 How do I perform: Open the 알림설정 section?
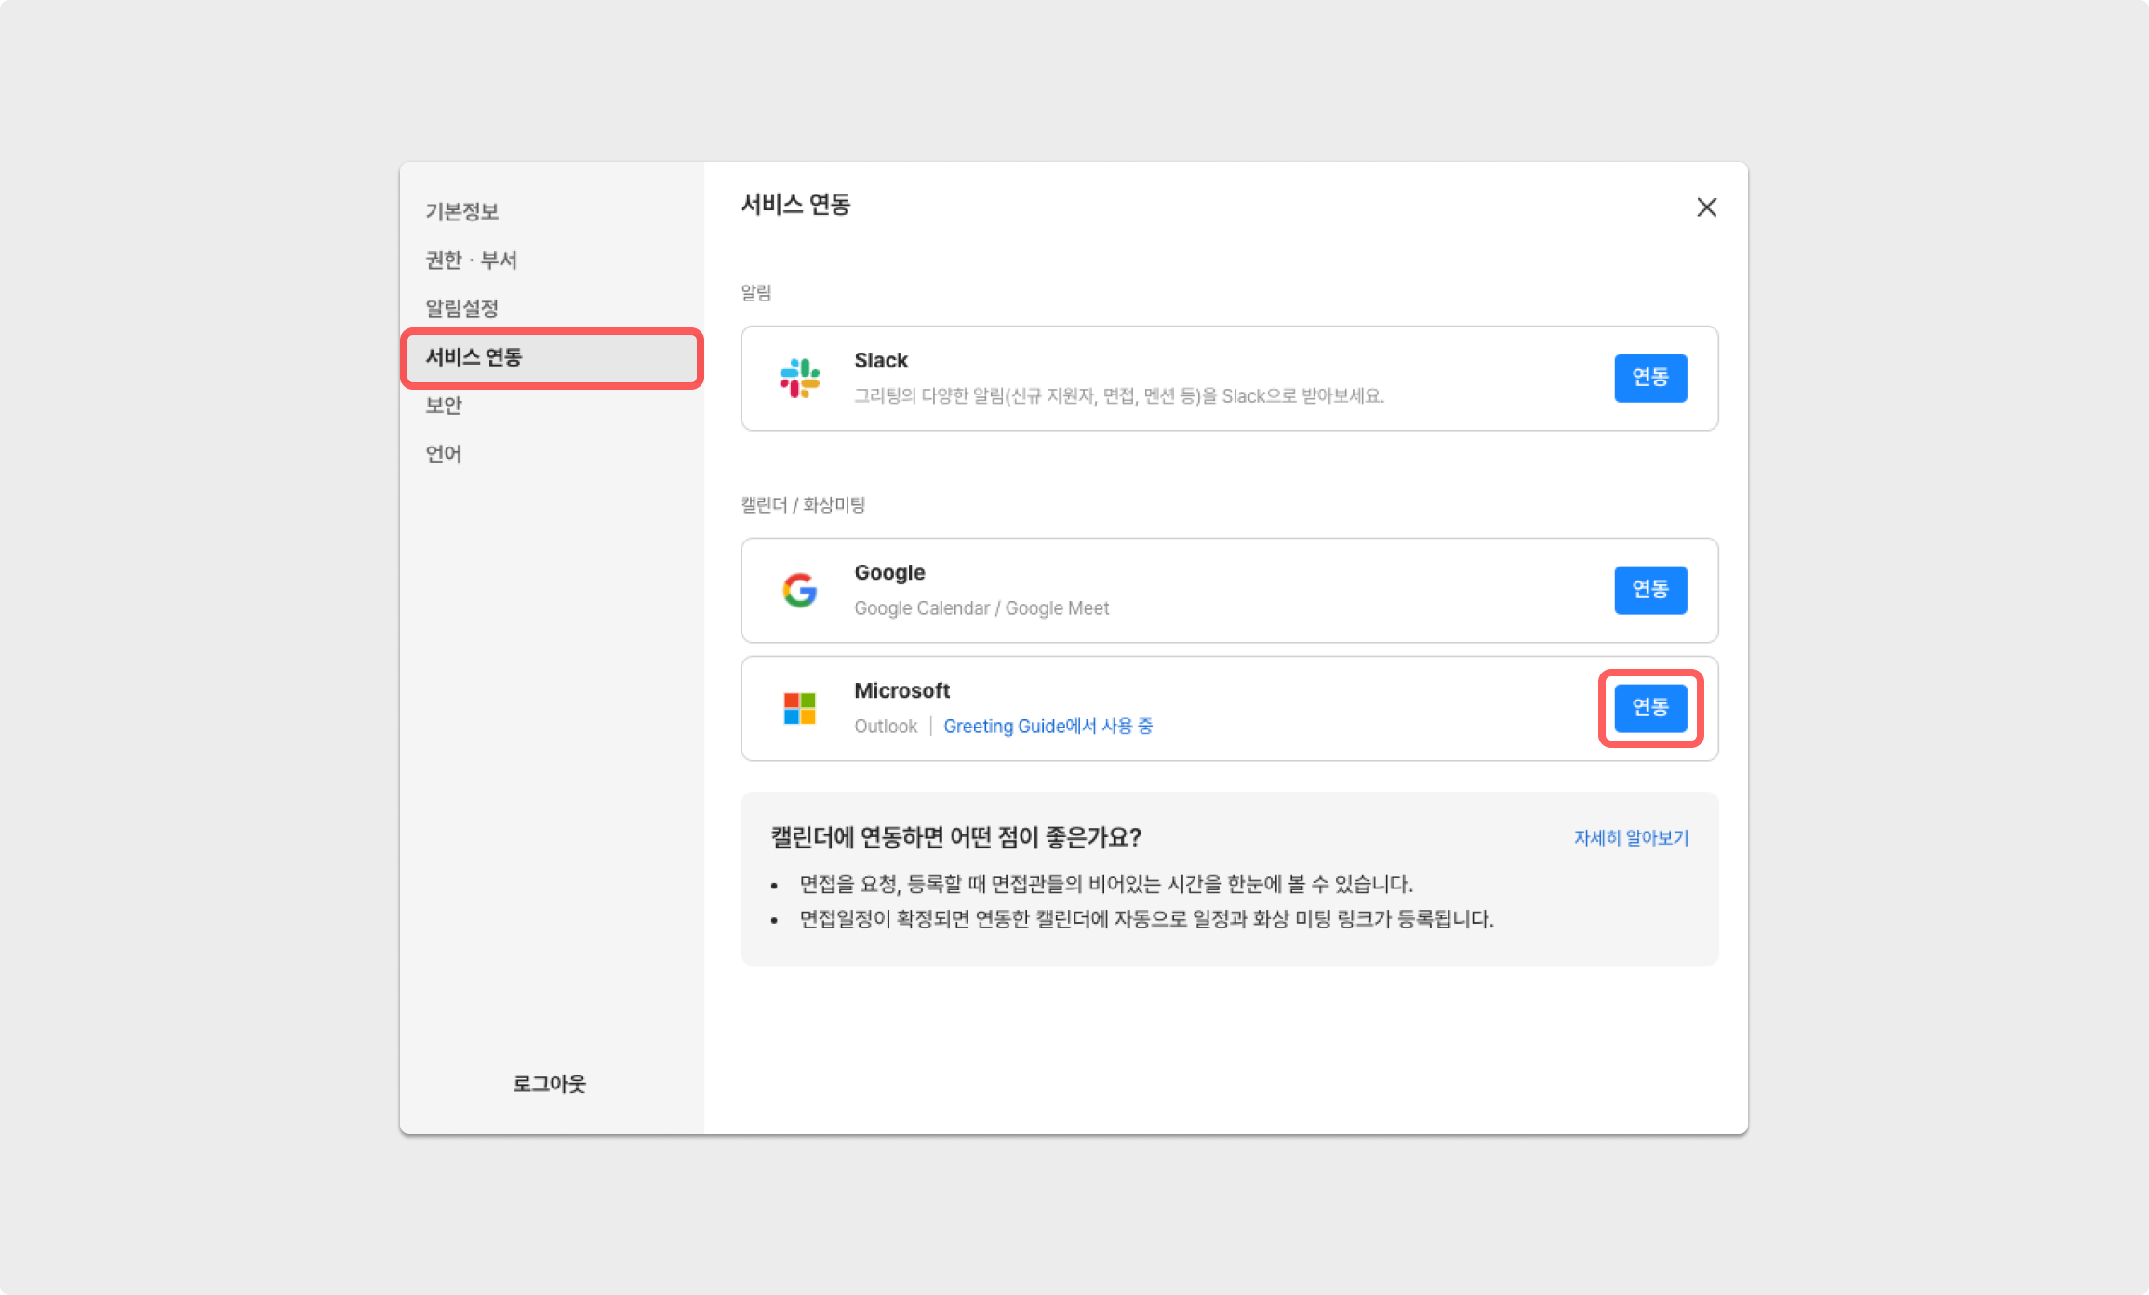click(x=462, y=308)
